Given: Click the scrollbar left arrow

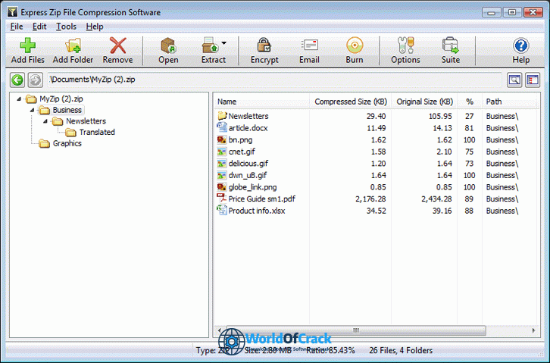Looking at the screenshot, I should 220,330.
